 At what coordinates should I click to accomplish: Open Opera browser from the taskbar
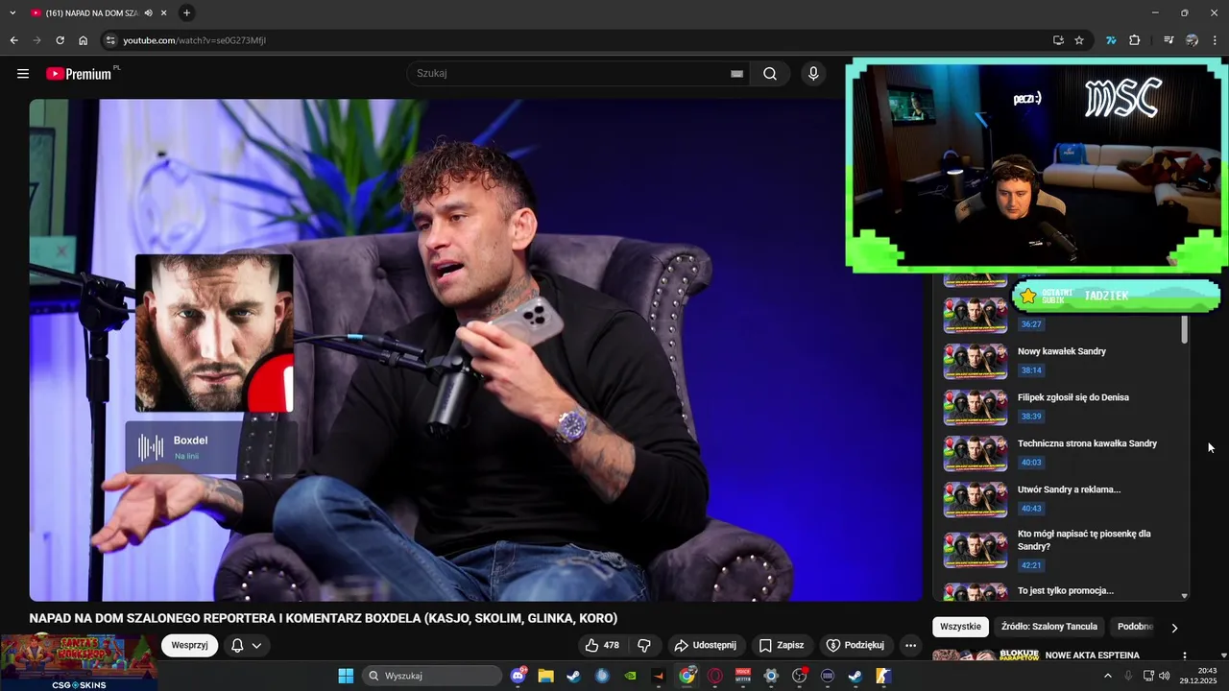pyautogui.click(x=714, y=676)
